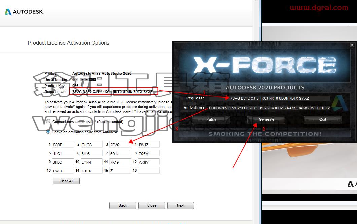Image resolution: width=357 pixels, height=224 pixels.
Task: Click the Autodesk logo in header
Action: 24,12
